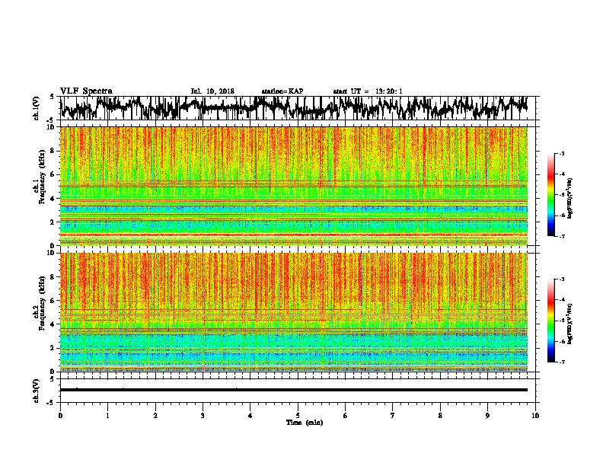Click the ch.2 spectrogram color scale bar

tap(550, 321)
